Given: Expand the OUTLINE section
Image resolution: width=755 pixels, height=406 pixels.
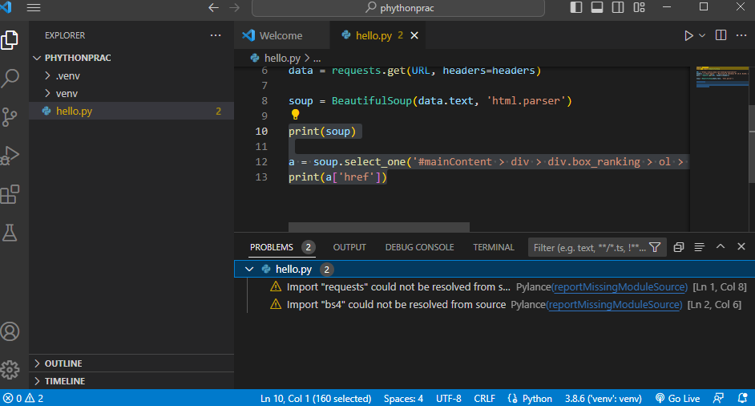Looking at the screenshot, I should pyautogui.click(x=131, y=363).
